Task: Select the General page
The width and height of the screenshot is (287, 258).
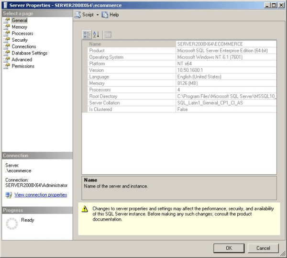Action: (20, 20)
